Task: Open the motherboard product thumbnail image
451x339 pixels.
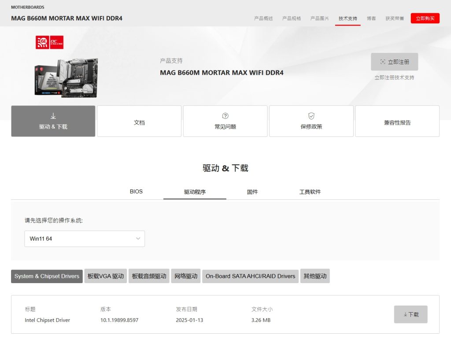Action: click(x=67, y=78)
